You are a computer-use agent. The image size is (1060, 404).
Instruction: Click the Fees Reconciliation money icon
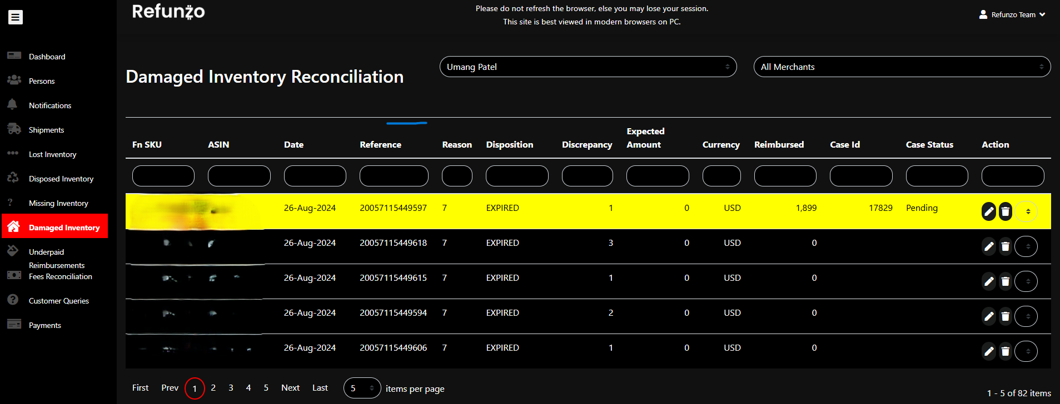(14, 275)
